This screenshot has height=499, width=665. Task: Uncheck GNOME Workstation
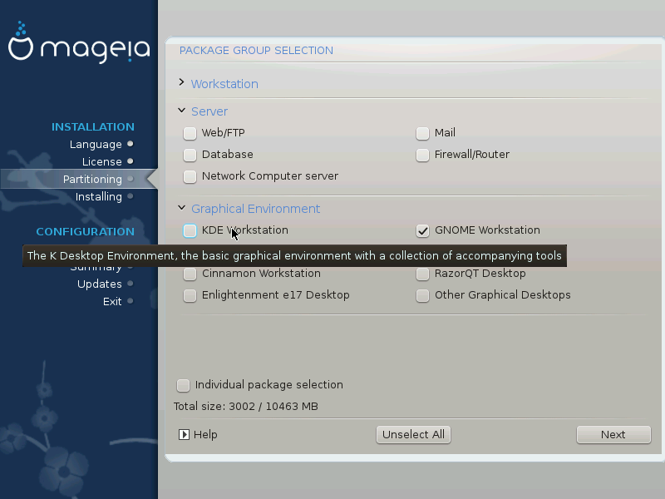click(422, 231)
